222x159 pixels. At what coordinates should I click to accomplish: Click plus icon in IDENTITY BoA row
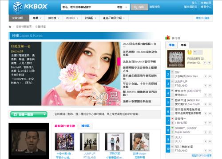coord(210,95)
